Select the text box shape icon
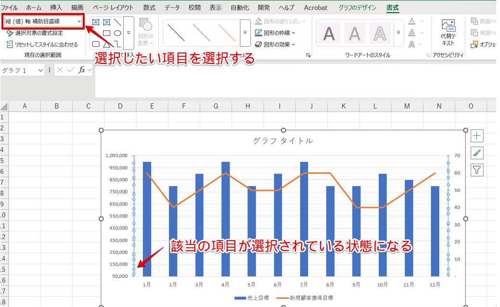The width and height of the screenshot is (500, 307). (x=96, y=22)
